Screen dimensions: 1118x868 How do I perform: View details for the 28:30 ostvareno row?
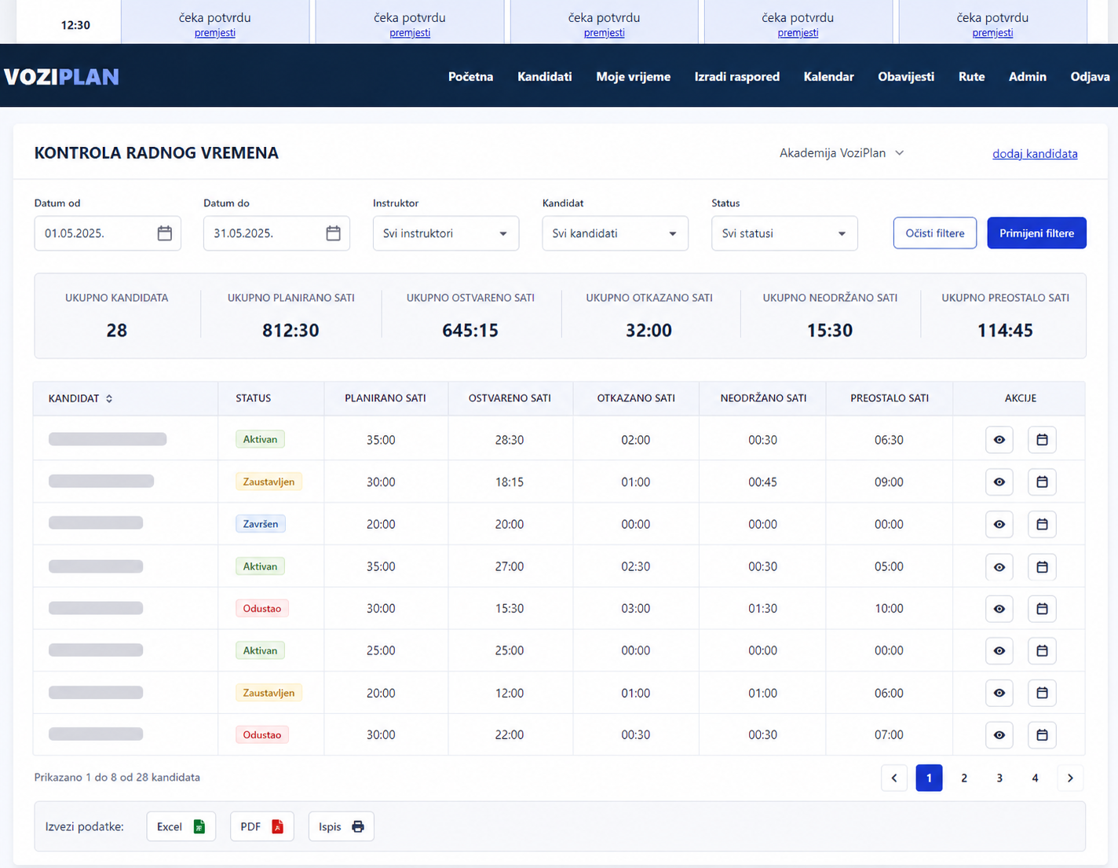tap(999, 440)
